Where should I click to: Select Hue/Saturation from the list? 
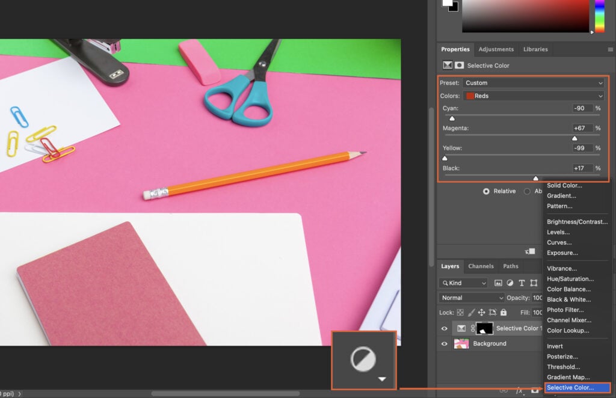pyautogui.click(x=571, y=278)
